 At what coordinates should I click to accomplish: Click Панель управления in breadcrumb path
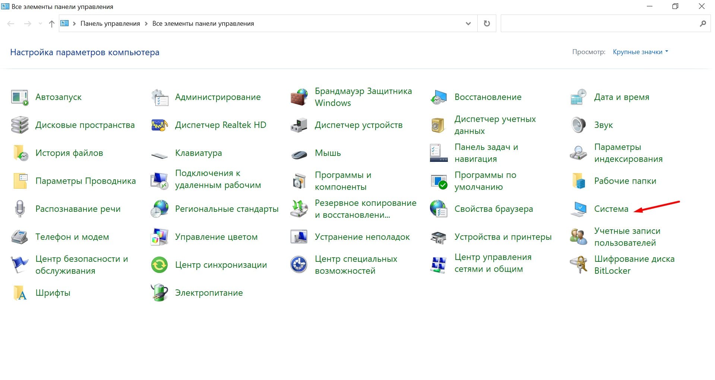110,23
